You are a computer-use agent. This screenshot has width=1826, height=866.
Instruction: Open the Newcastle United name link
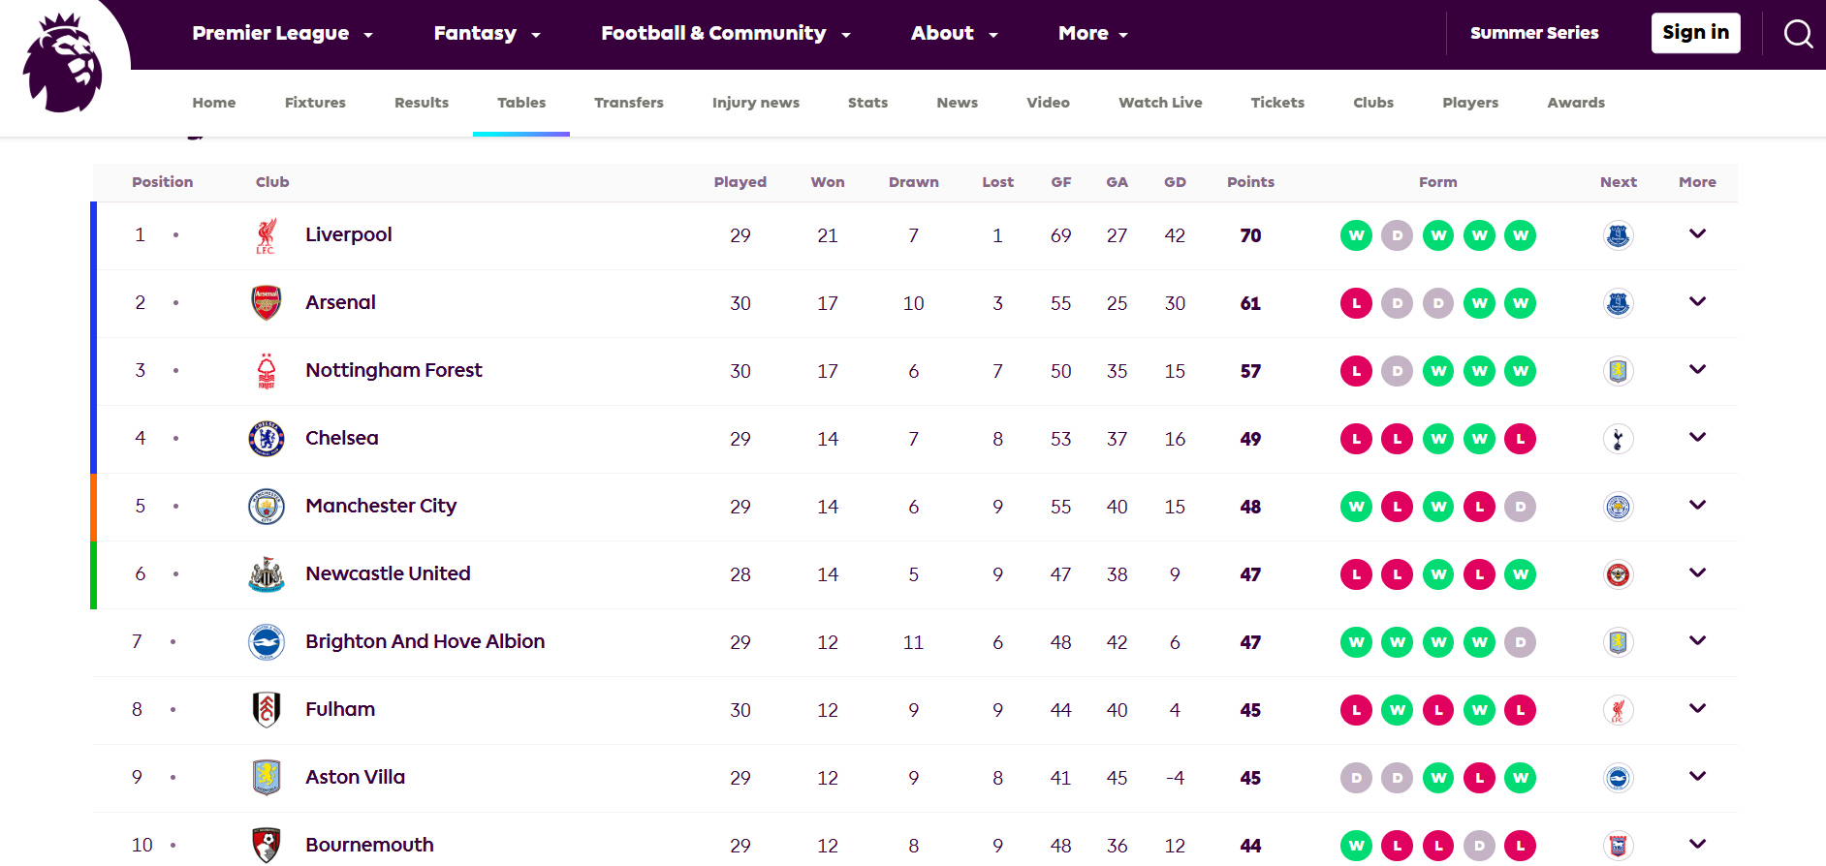(x=388, y=573)
